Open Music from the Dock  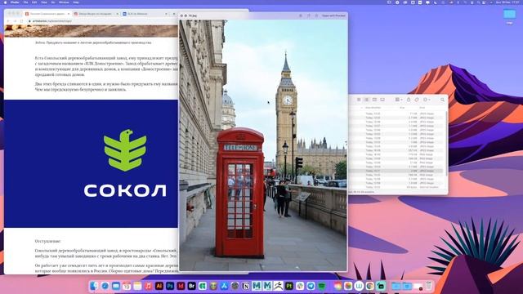coord(148,286)
